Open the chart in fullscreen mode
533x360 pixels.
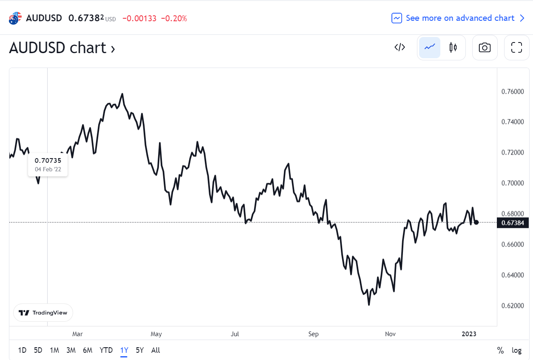[x=516, y=47]
